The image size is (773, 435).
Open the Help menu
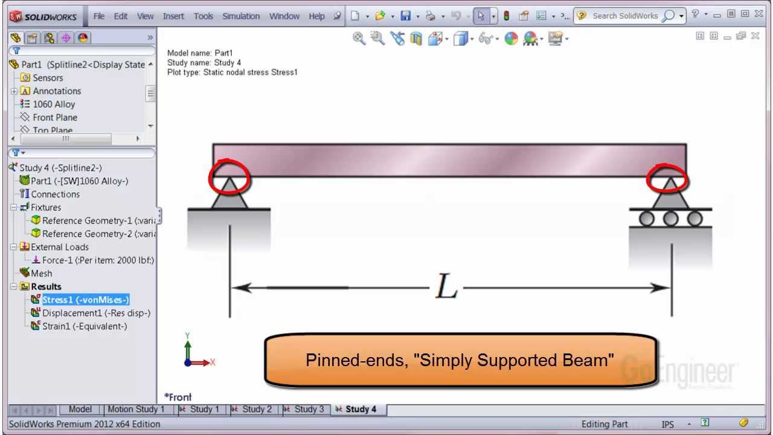click(x=316, y=16)
